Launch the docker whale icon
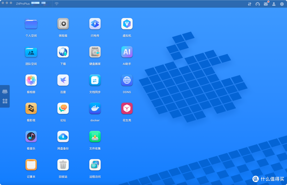 click(x=95, y=108)
